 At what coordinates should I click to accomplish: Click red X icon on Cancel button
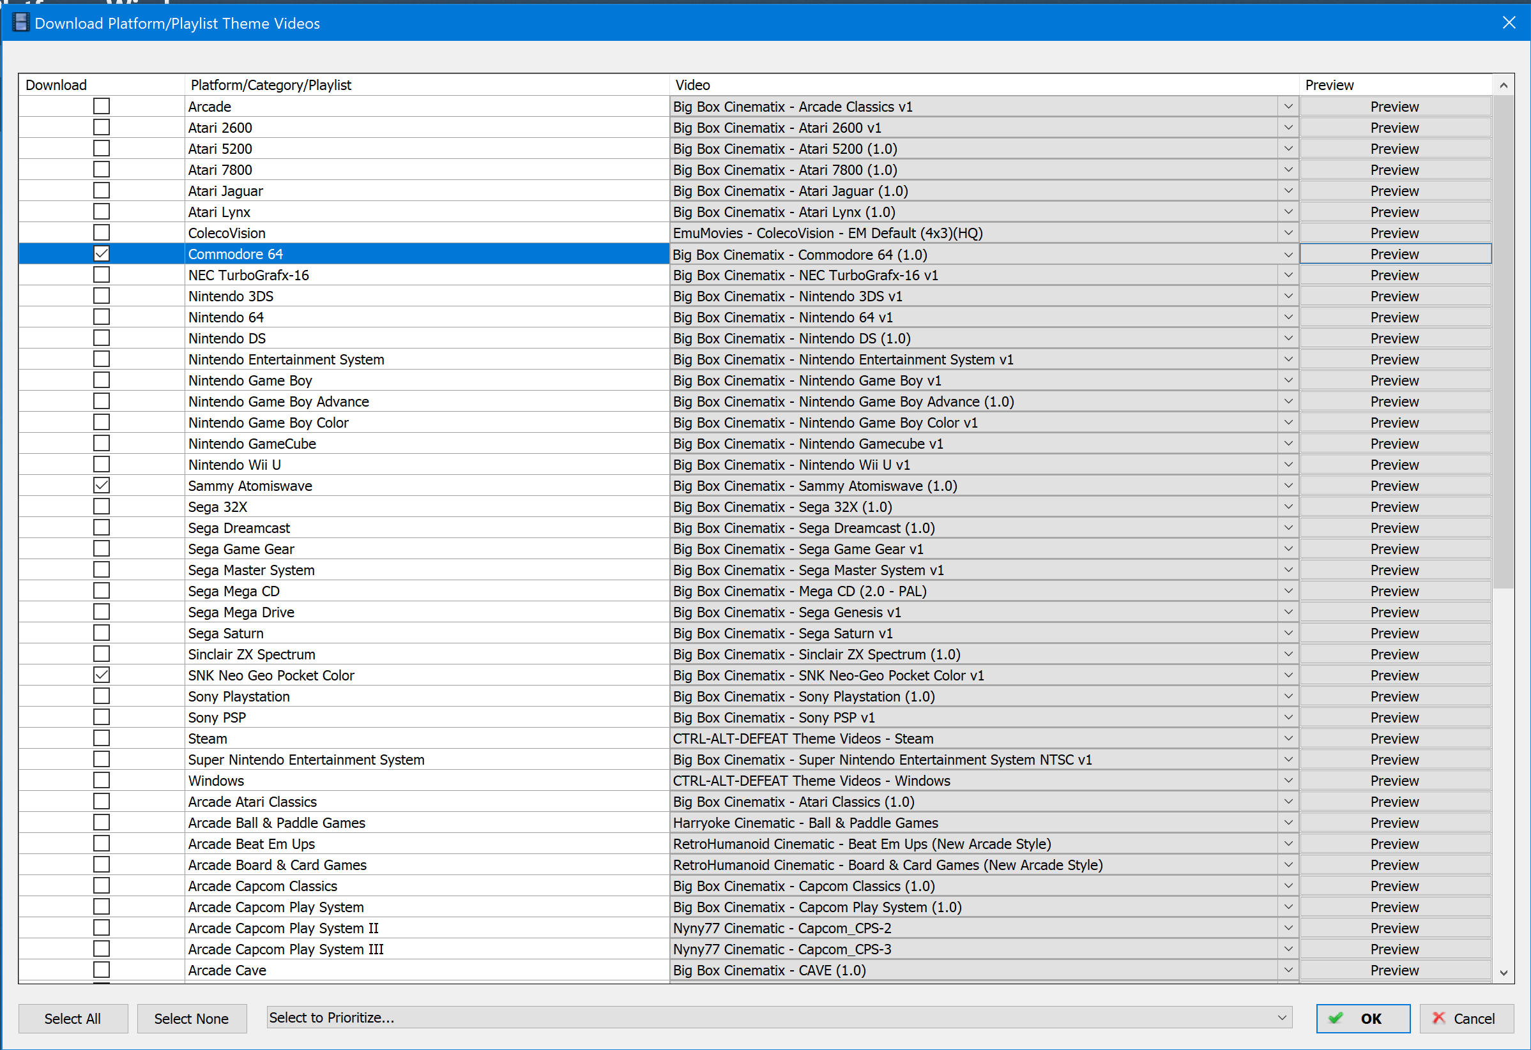click(x=1439, y=1018)
